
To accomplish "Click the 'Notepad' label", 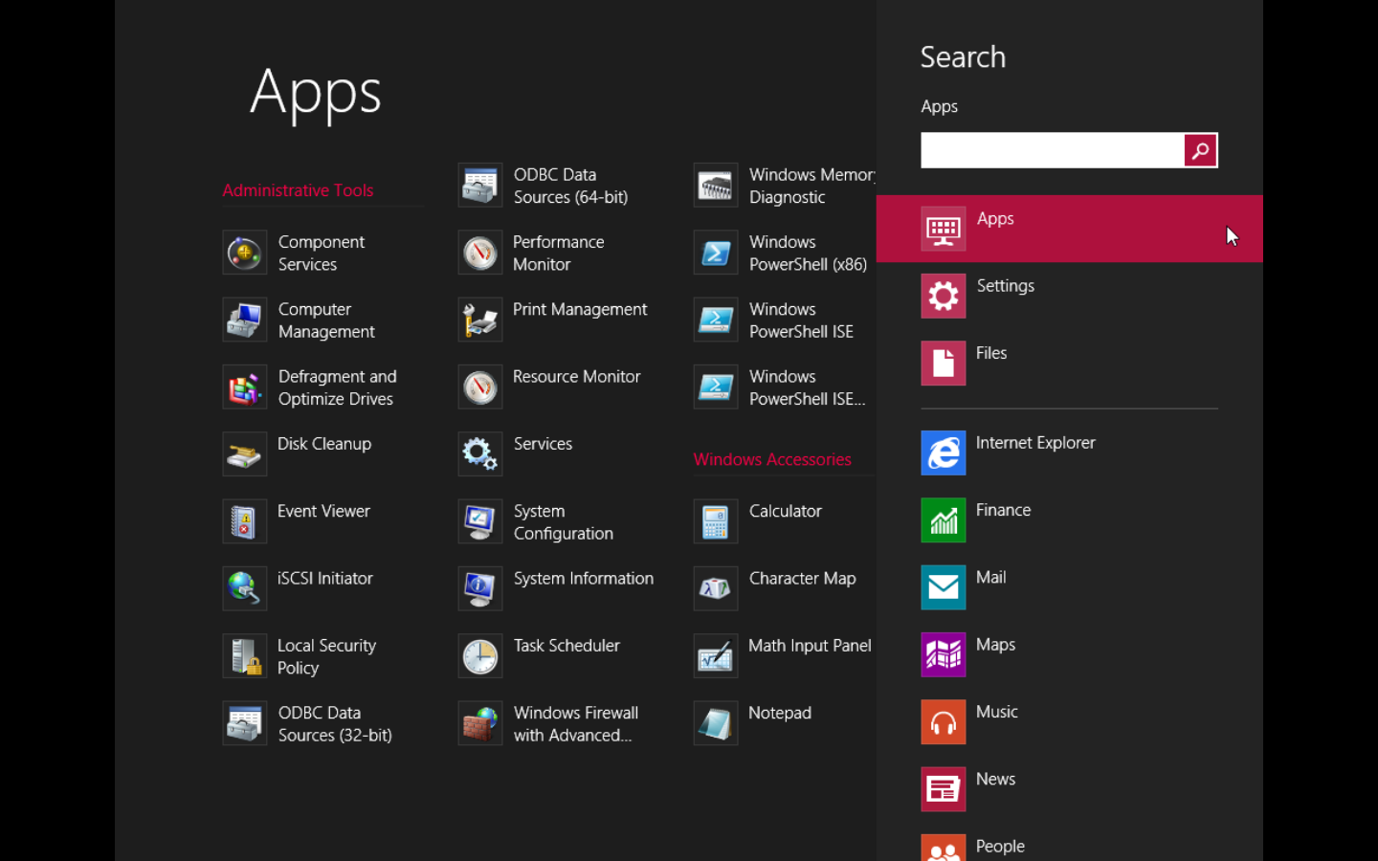I will (780, 713).
